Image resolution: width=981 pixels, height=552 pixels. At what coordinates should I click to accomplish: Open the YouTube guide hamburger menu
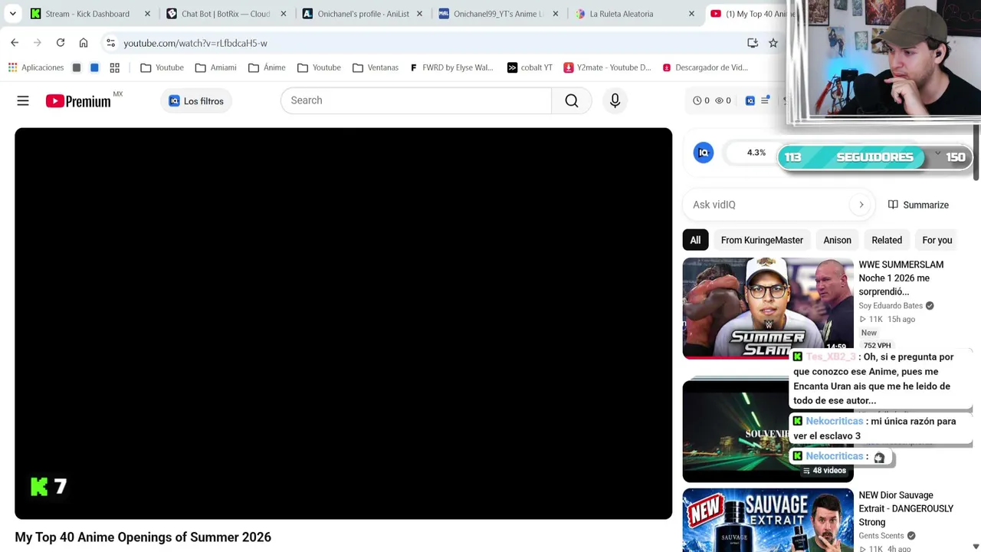pyautogui.click(x=23, y=100)
